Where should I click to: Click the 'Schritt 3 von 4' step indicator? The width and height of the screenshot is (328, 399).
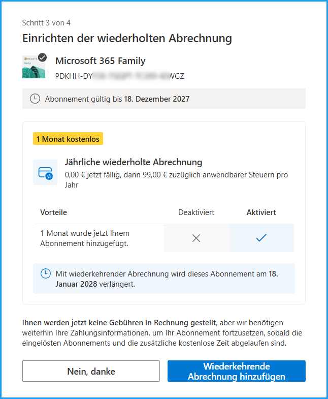(x=50, y=23)
